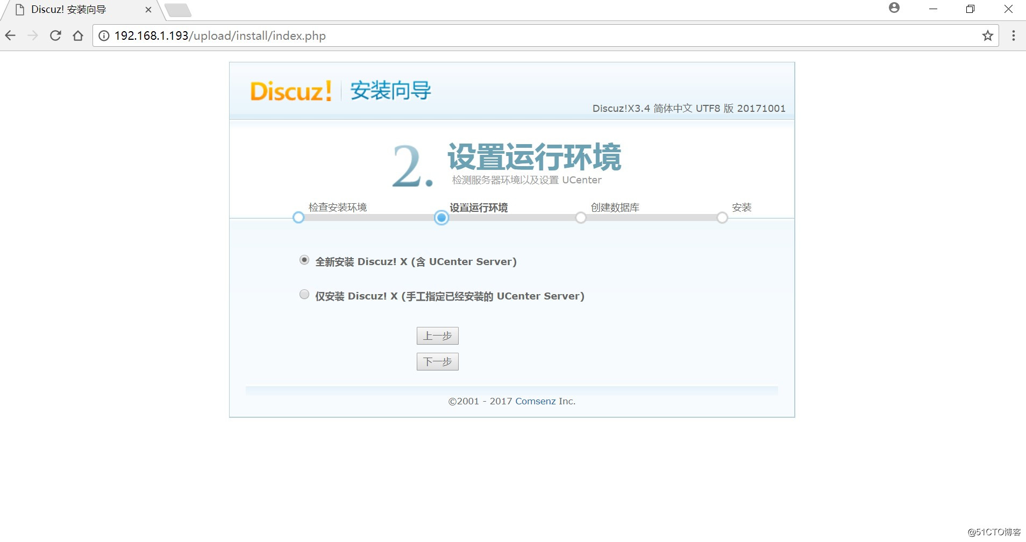Open the Chrome profile avatar icon

point(894,8)
